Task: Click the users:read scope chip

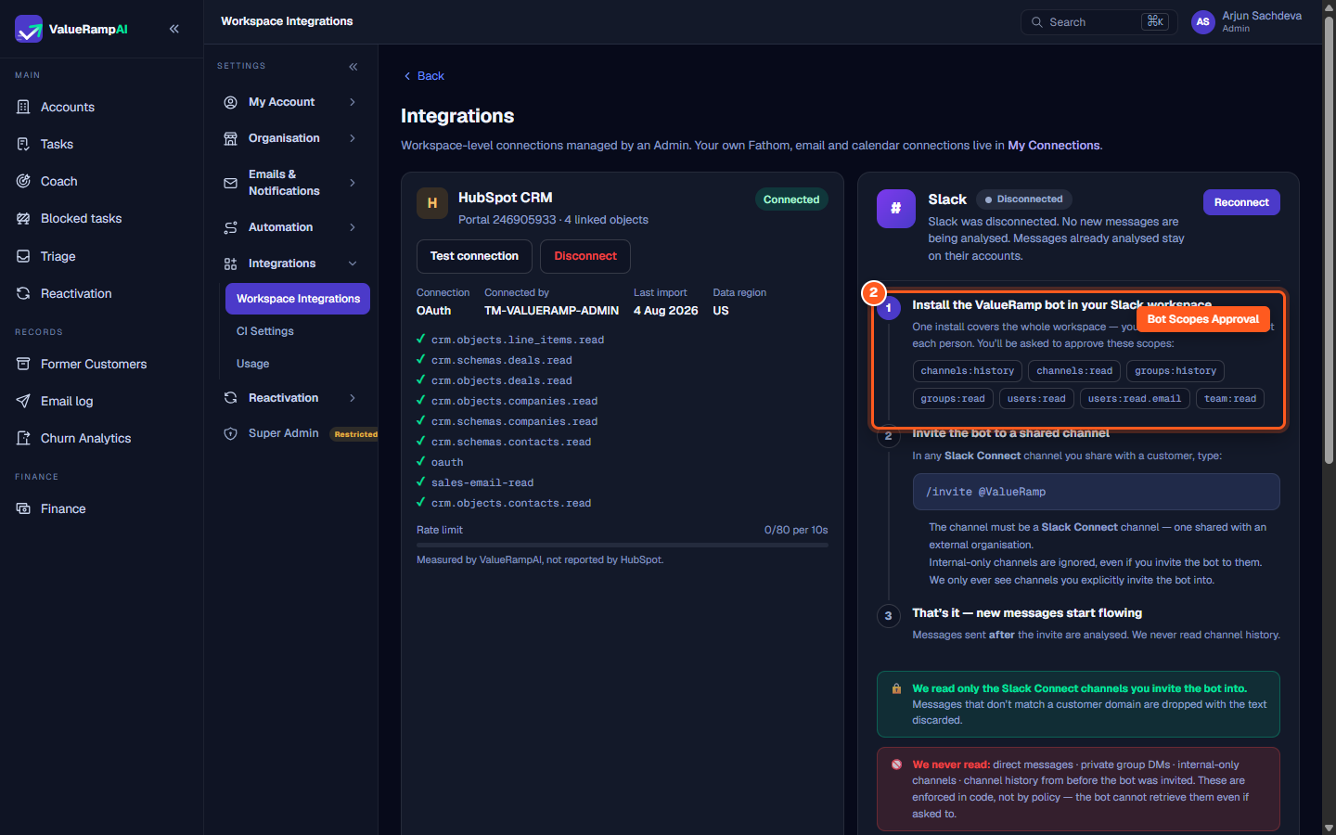Action: pyautogui.click(x=1036, y=399)
